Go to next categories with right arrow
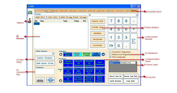The image size is (177, 93). 103,54
